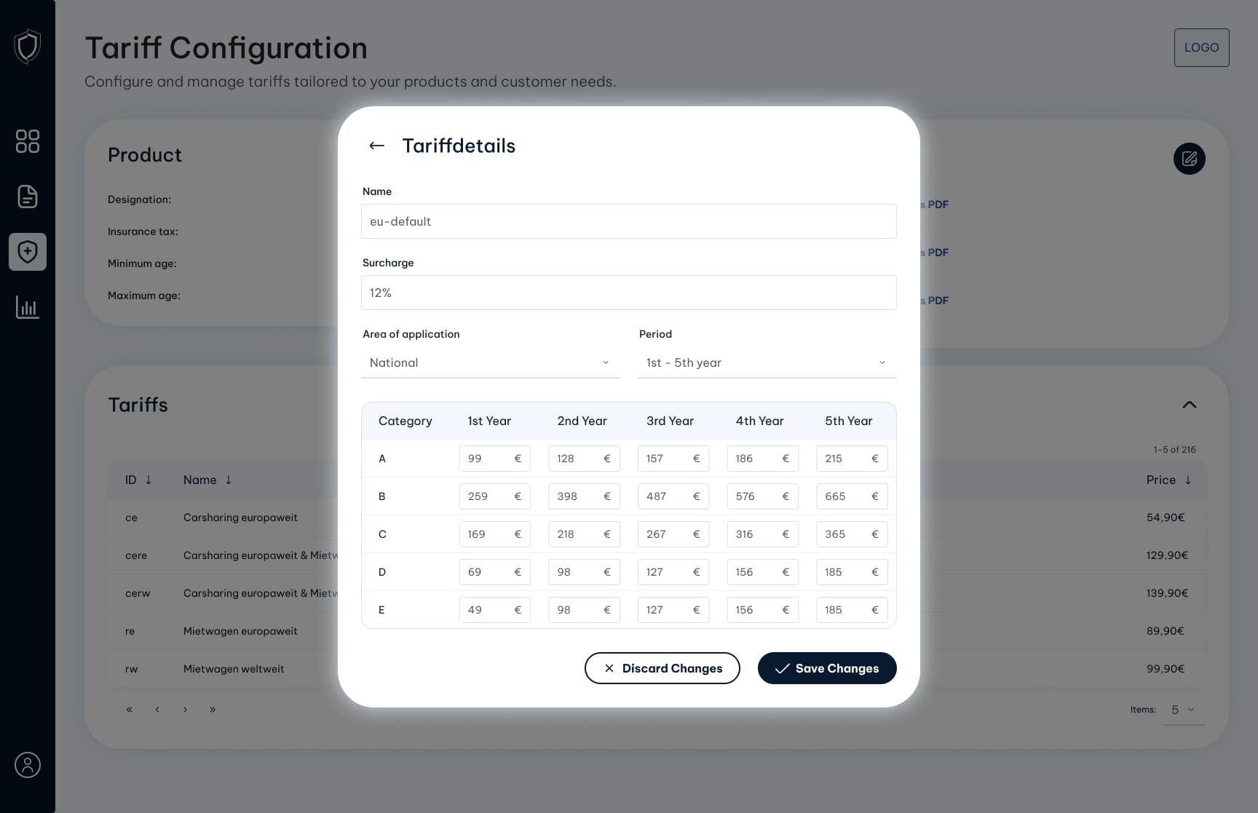Toggle sort order on the Name column
The image size is (1258, 813).
point(229,480)
